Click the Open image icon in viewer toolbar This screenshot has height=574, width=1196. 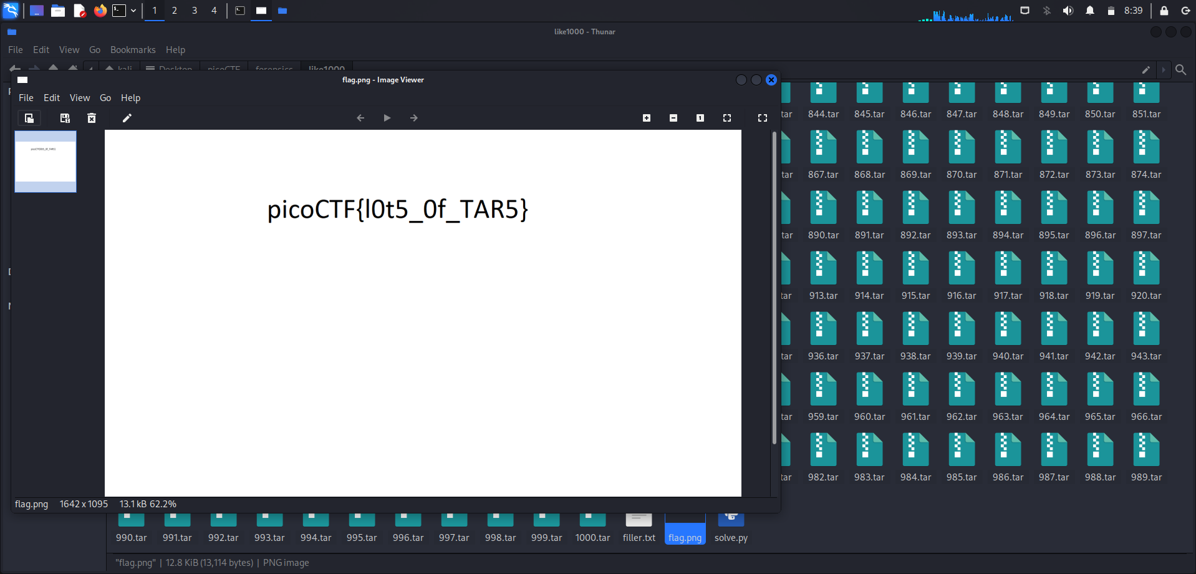[29, 118]
